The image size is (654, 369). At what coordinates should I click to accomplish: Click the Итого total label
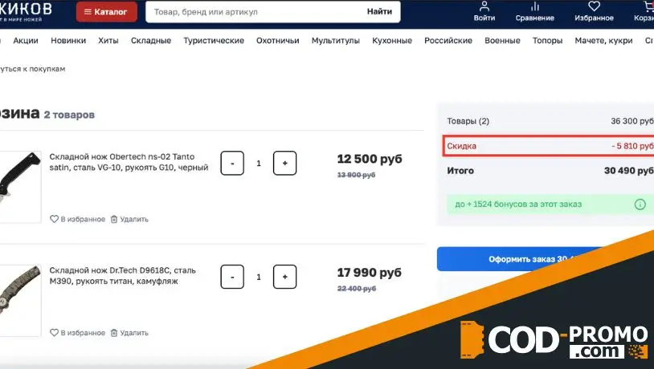tap(460, 171)
